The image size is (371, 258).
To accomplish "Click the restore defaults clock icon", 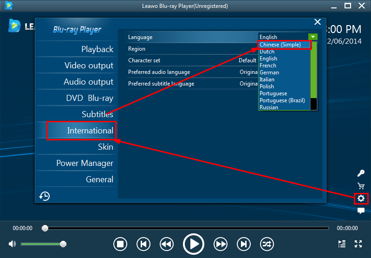I will point(45,196).
